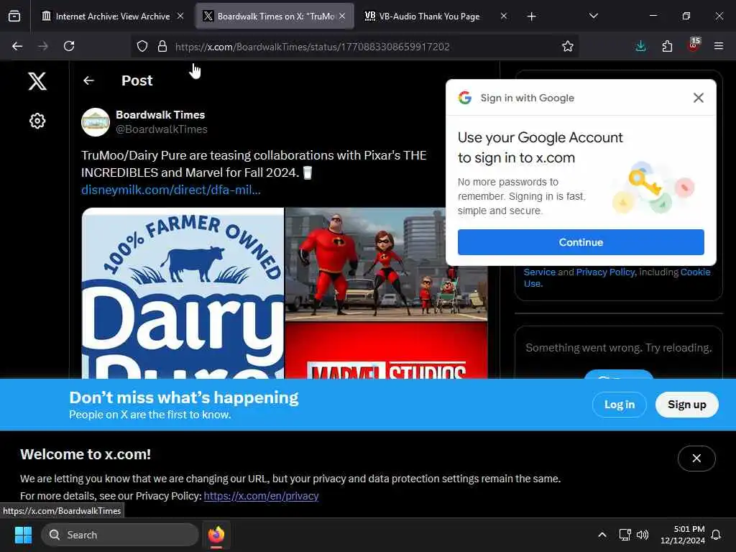Click the X logo in sidebar
This screenshot has width=736, height=552.
(37, 80)
